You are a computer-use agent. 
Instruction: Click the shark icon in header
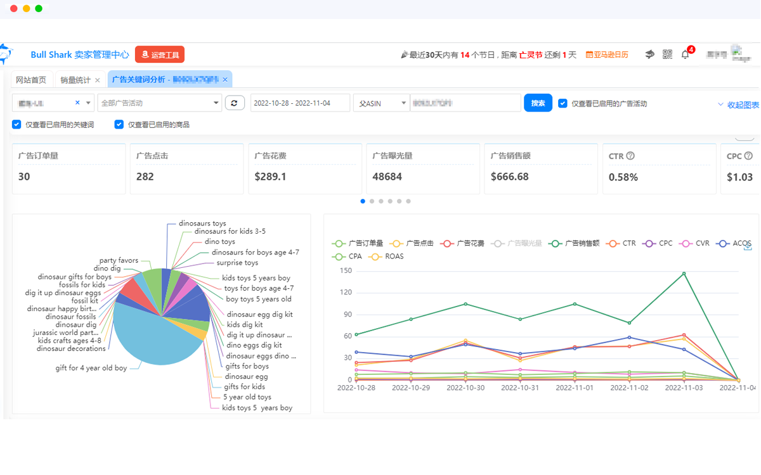649,54
